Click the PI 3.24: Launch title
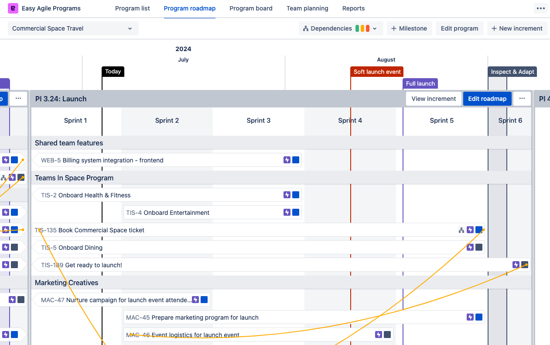The image size is (550, 345). pos(61,99)
